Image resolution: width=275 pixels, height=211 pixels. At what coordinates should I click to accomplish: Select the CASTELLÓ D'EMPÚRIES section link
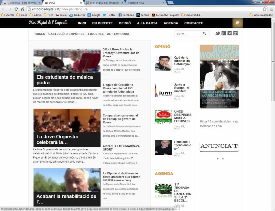(x=66, y=34)
